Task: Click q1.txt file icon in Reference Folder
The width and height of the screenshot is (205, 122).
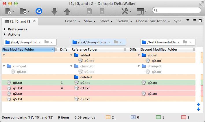Action: (x=77, y=88)
